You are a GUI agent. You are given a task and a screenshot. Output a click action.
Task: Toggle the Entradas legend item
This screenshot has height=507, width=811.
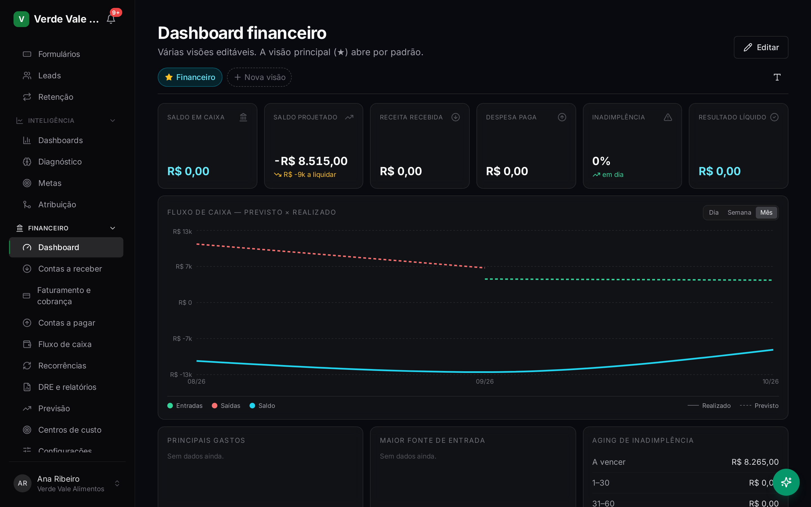(x=185, y=405)
